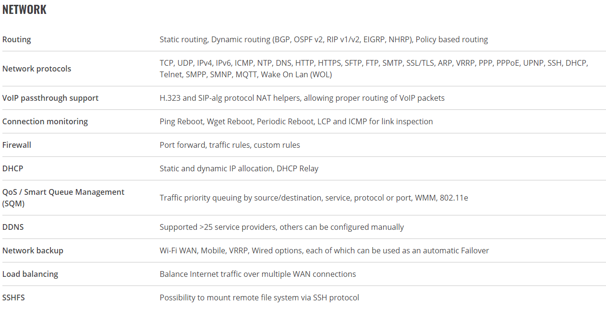Screen dimensions: 606x309
Task: Click the DHCP row label
Action: [x=13, y=168]
